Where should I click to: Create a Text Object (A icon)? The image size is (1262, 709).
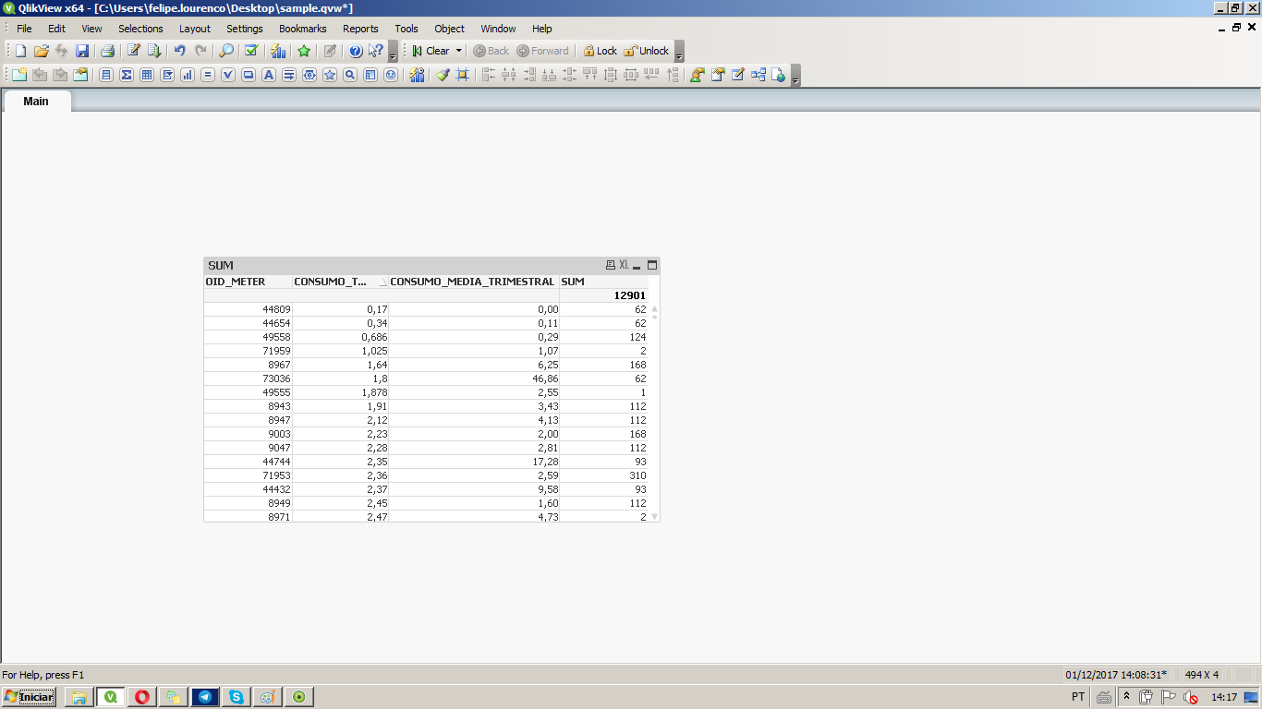[x=269, y=75]
